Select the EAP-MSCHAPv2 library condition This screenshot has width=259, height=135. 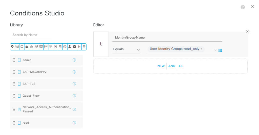click(34, 72)
